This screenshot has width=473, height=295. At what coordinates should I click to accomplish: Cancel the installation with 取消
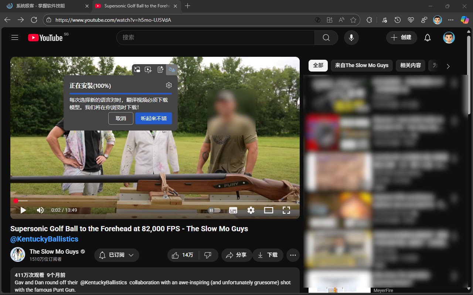(x=121, y=118)
